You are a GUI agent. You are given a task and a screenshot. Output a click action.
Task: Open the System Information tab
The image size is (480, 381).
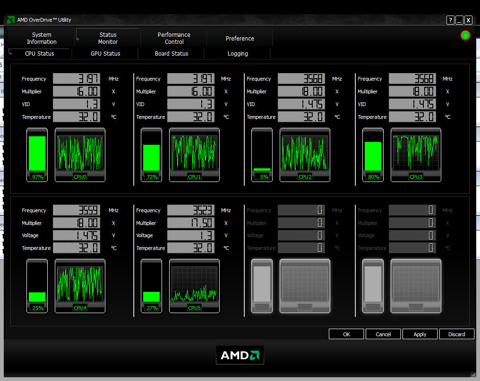point(42,38)
